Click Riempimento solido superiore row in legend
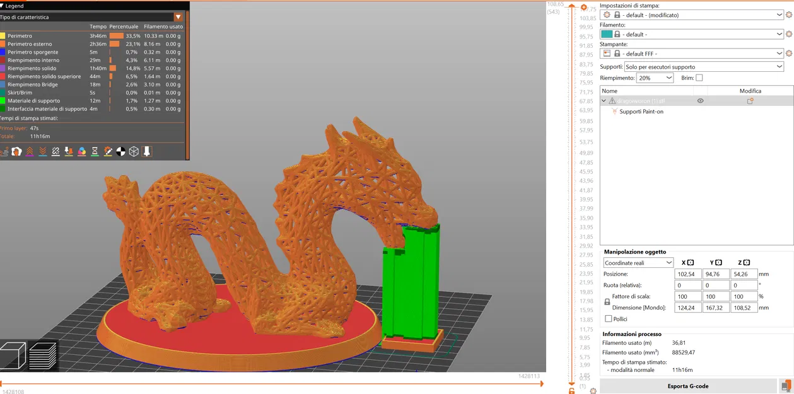This screenshot has height=394, width=794. pos(92,76)
